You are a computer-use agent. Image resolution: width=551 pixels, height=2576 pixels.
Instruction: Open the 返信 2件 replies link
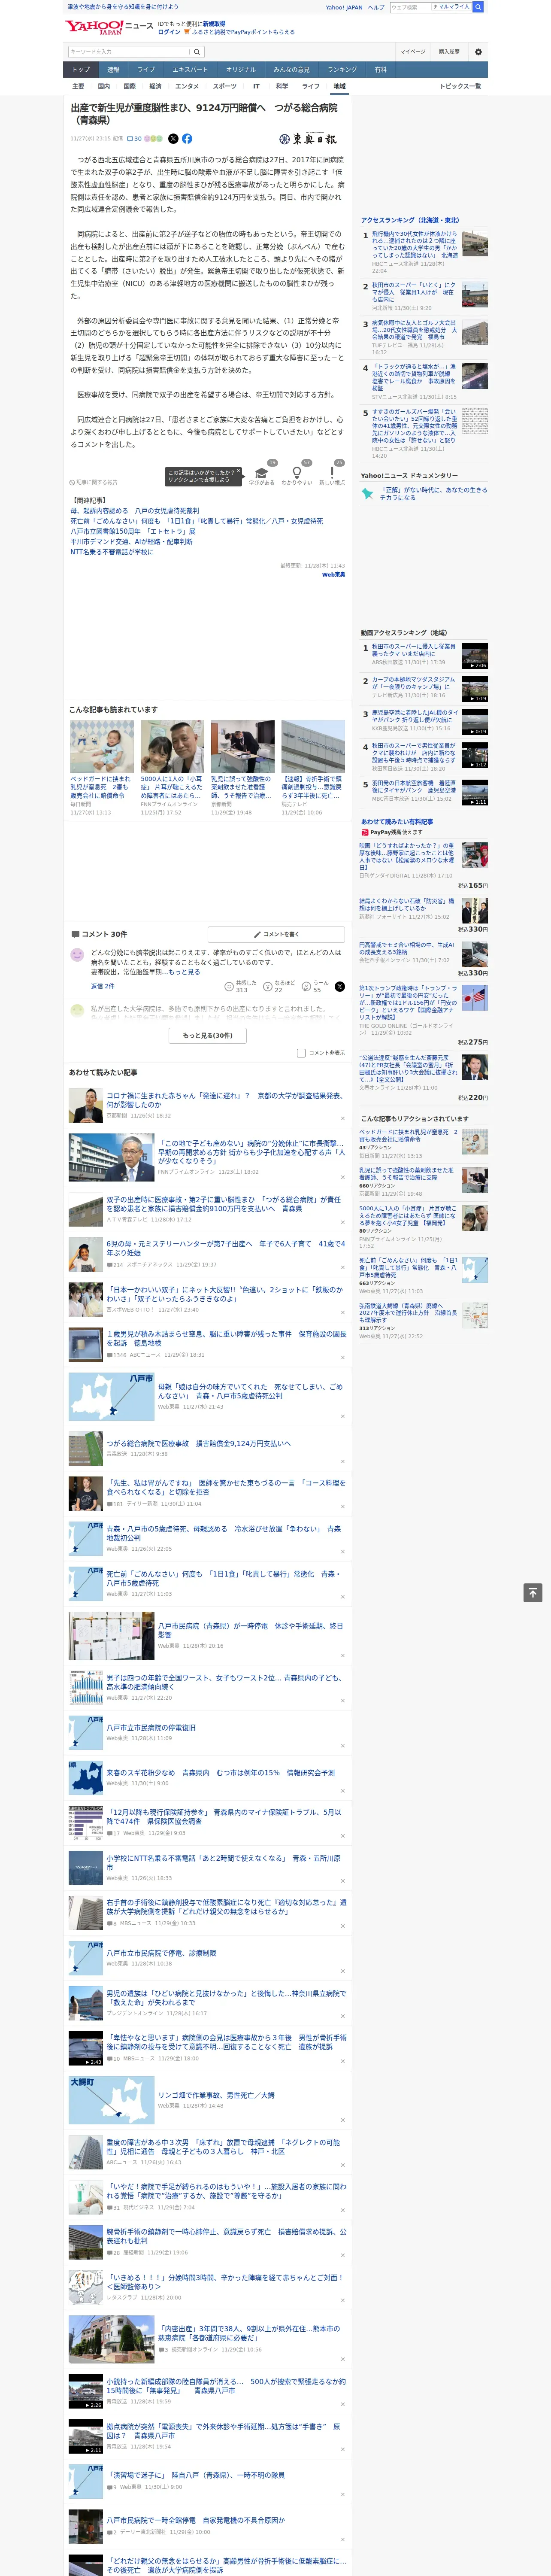(x=103, y=986)
